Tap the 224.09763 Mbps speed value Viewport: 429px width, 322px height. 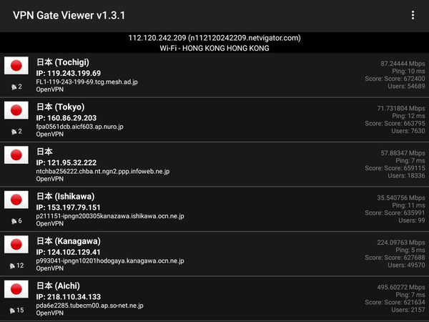401,243
